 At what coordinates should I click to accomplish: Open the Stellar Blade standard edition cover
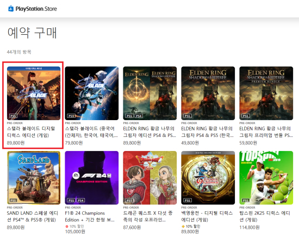92,93
